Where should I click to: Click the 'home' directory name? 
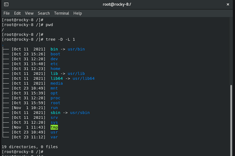point(55,69)
